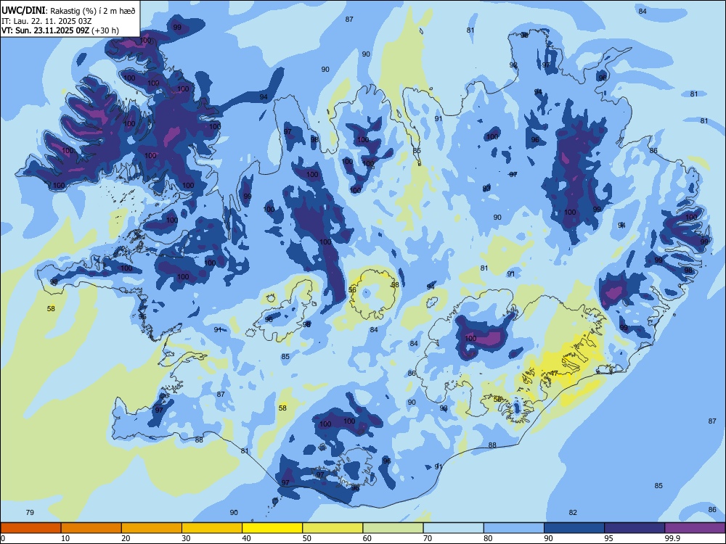The width and height of the screenshot is (726, 544).
Task: Pick the medium blue 80–90 legend swatch
Action: tap(514, 528)
